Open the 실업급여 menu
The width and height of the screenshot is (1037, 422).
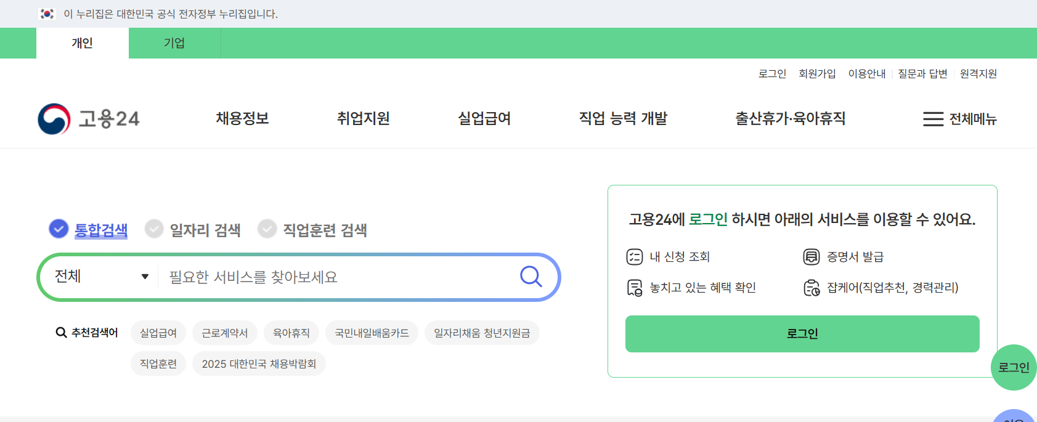(x=484, y=118)
